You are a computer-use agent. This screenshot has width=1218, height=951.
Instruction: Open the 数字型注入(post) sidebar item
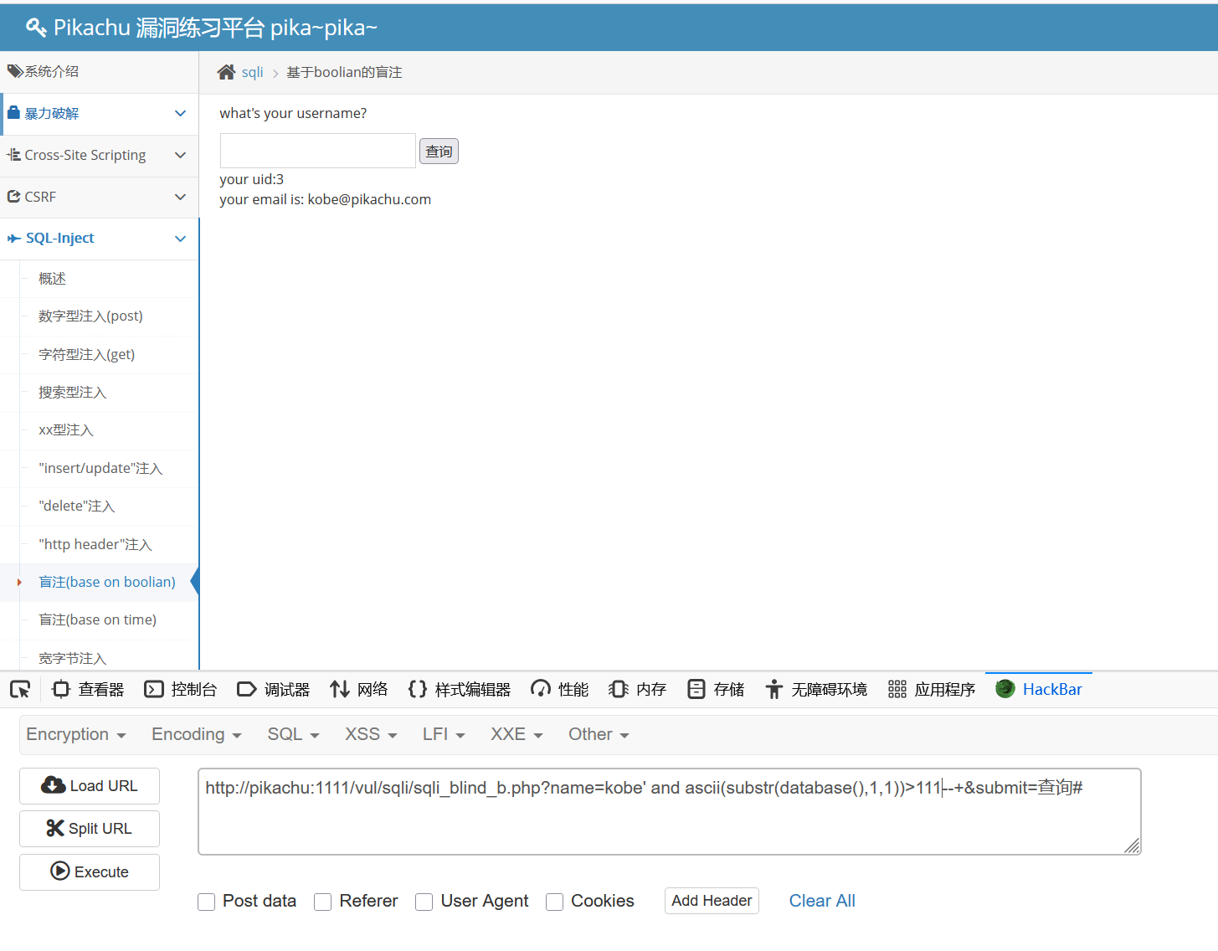pyautogui.click(x=90, y=316)
